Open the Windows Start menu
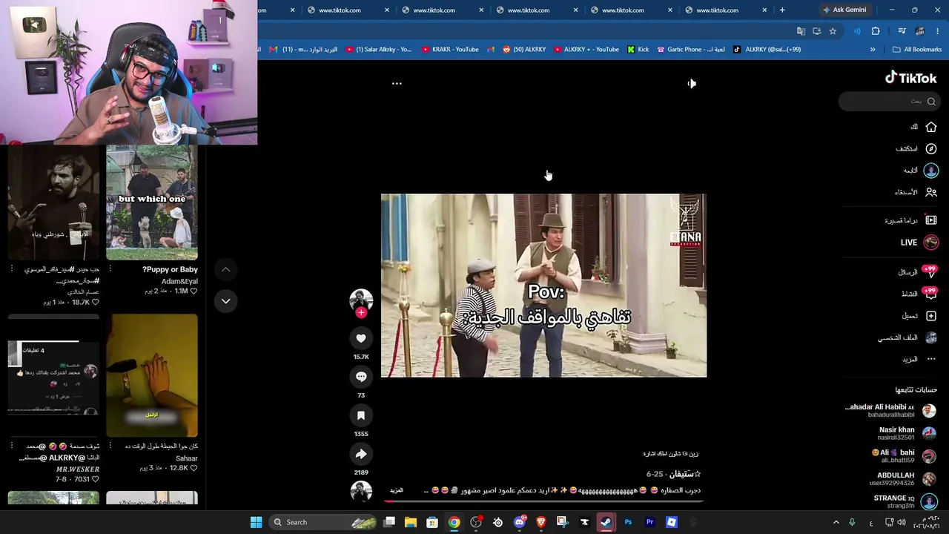The width and height of the screenshot is (949, 534). pos(256,522)
